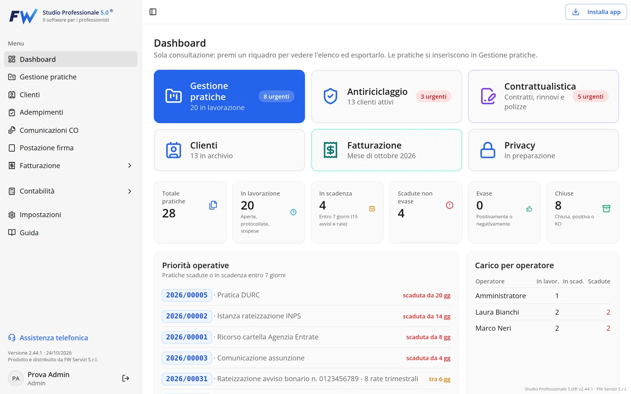Open Gestione pratiche in the sidebar menu

tap(71, 77)
